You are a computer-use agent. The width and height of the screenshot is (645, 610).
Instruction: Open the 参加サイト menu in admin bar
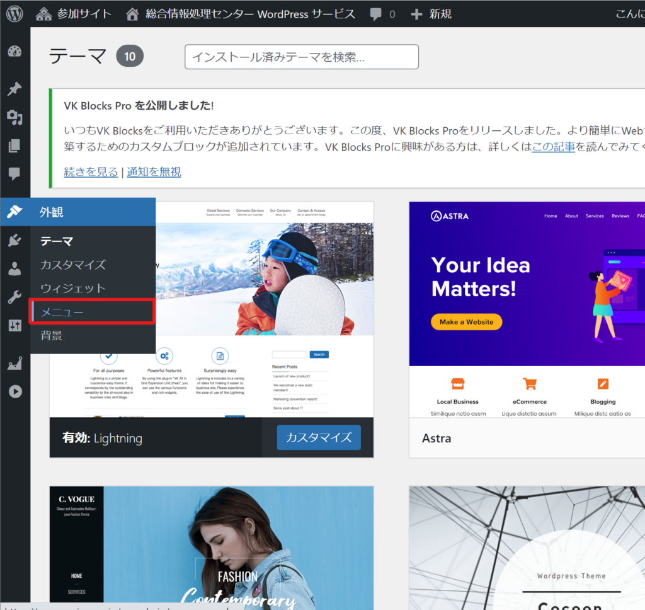click(x=74, y=13)
